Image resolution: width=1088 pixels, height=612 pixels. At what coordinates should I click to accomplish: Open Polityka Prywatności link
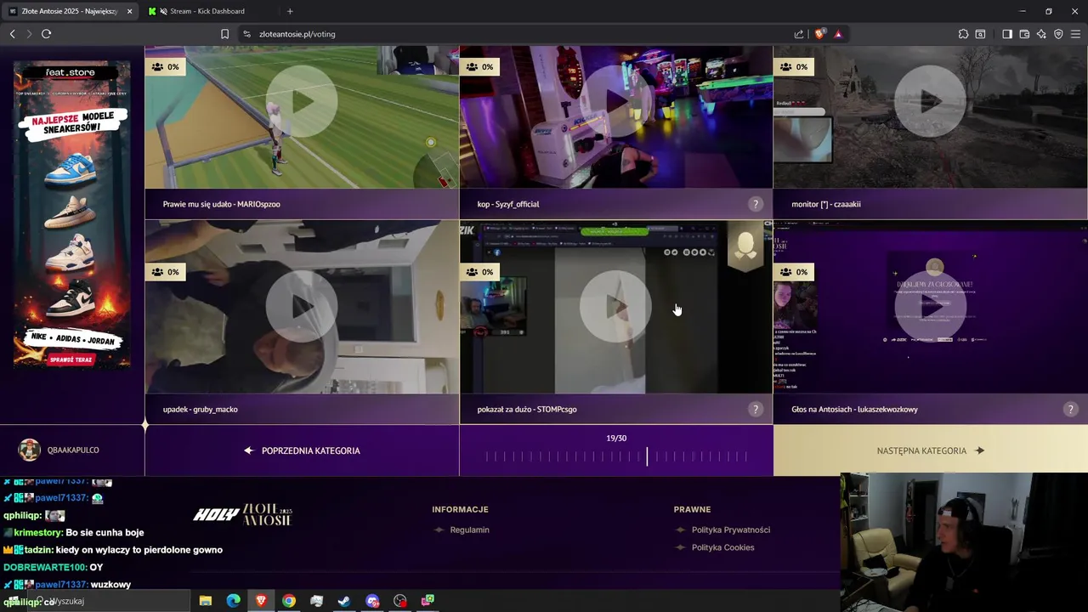coord(731,530)
